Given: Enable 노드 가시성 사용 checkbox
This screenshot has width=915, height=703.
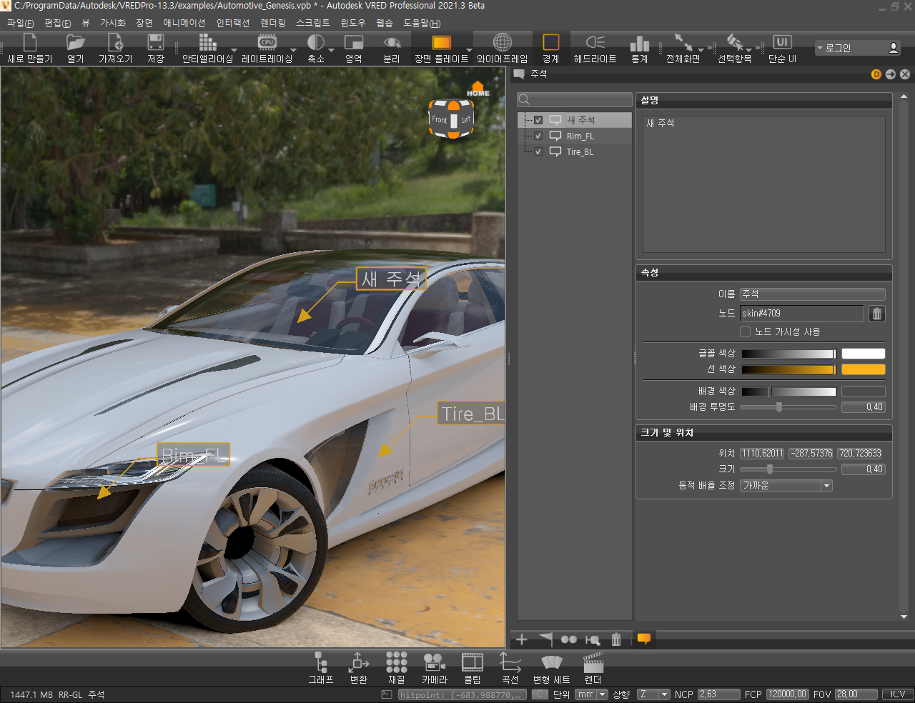Looking at the screenshot, I should (x=745, y=331).
